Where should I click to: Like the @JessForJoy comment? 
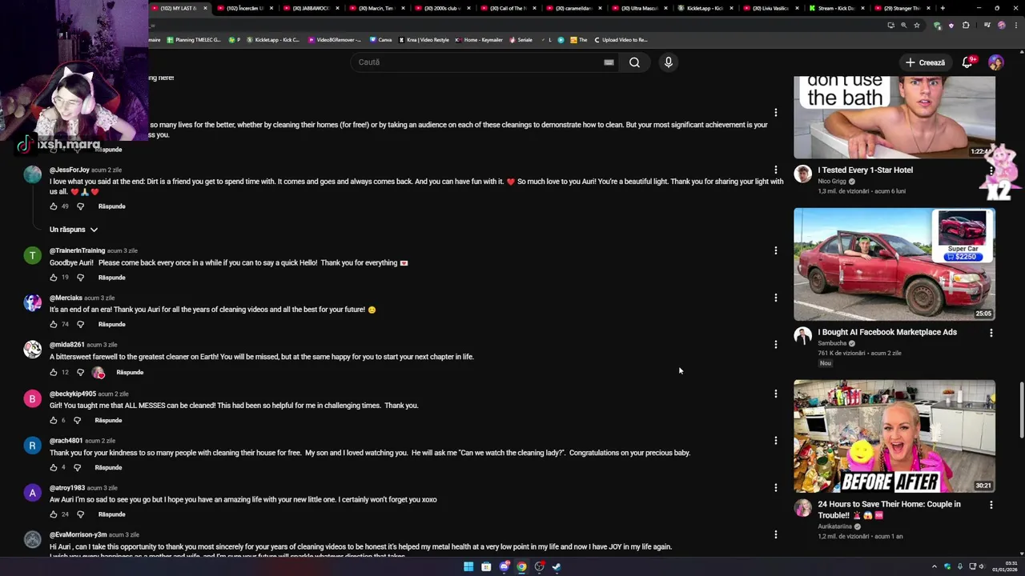pos(54,206)
